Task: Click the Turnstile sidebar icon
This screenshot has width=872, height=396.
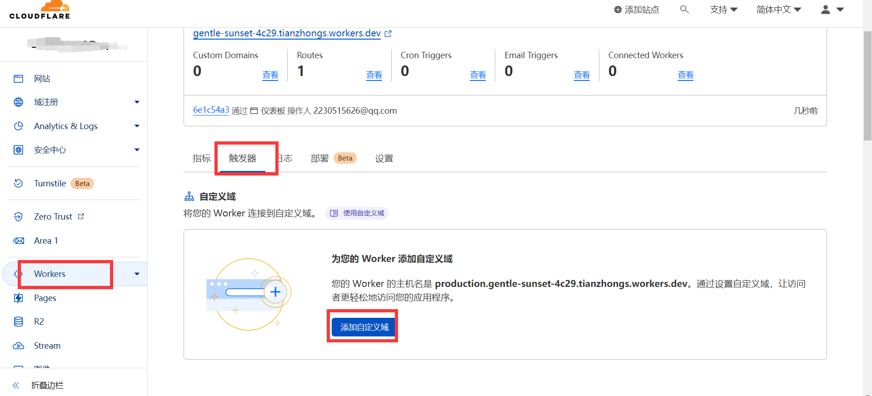Action: pyautogui.click(x=18, y=183)
